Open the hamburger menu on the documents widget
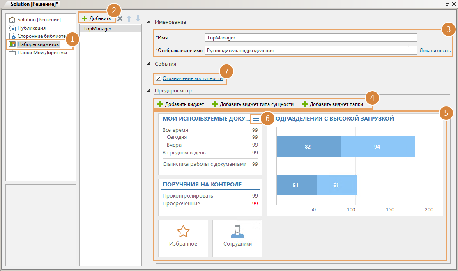This screenshot has height=271, width=458. (256, 119)
